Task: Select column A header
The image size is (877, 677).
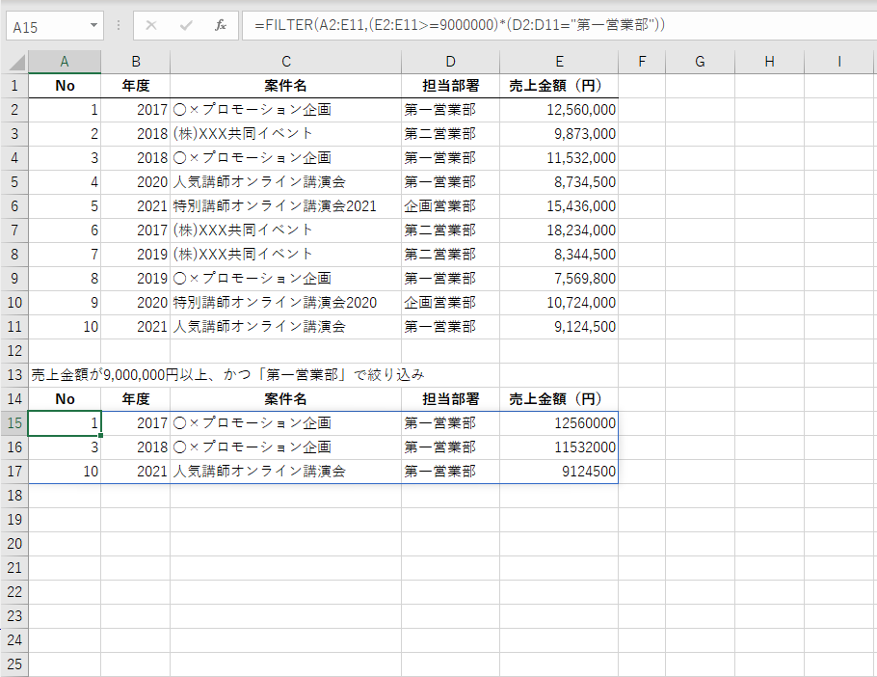Action: (65, 61)
